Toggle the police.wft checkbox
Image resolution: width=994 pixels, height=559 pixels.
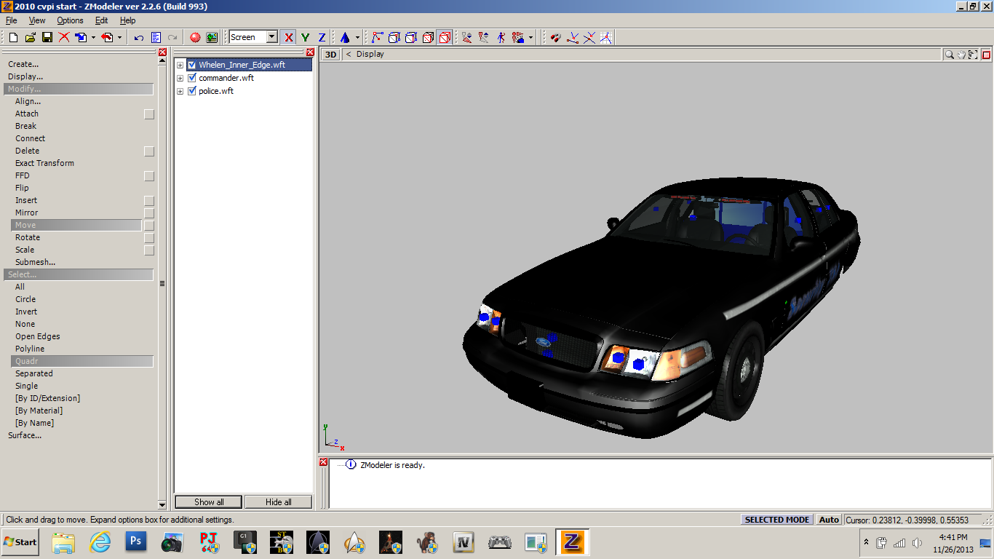pyautogui.click(x=192, y=91)
